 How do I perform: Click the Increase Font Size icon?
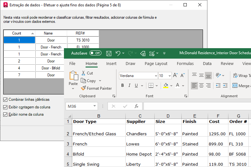(x=175, y=76)
